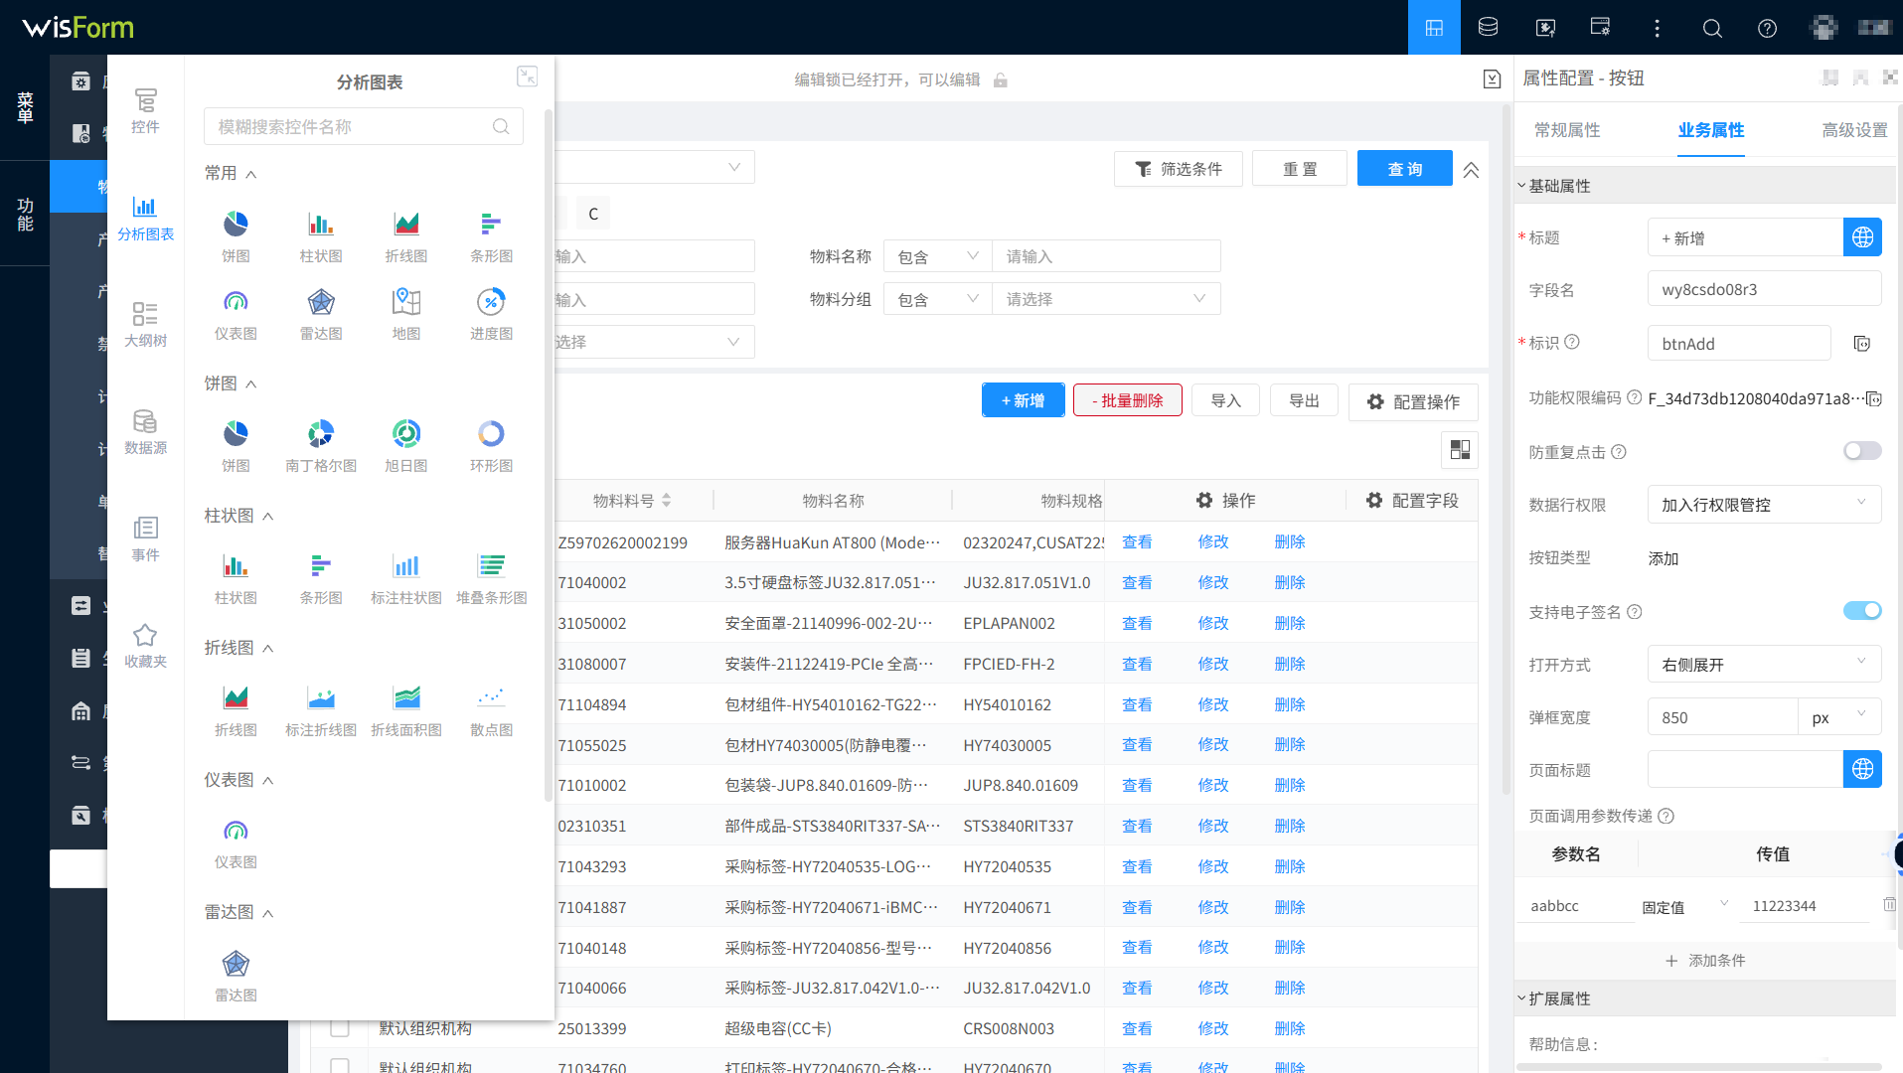
Task: Click 添加条件 under parameter table
Action: point(1705,961)
